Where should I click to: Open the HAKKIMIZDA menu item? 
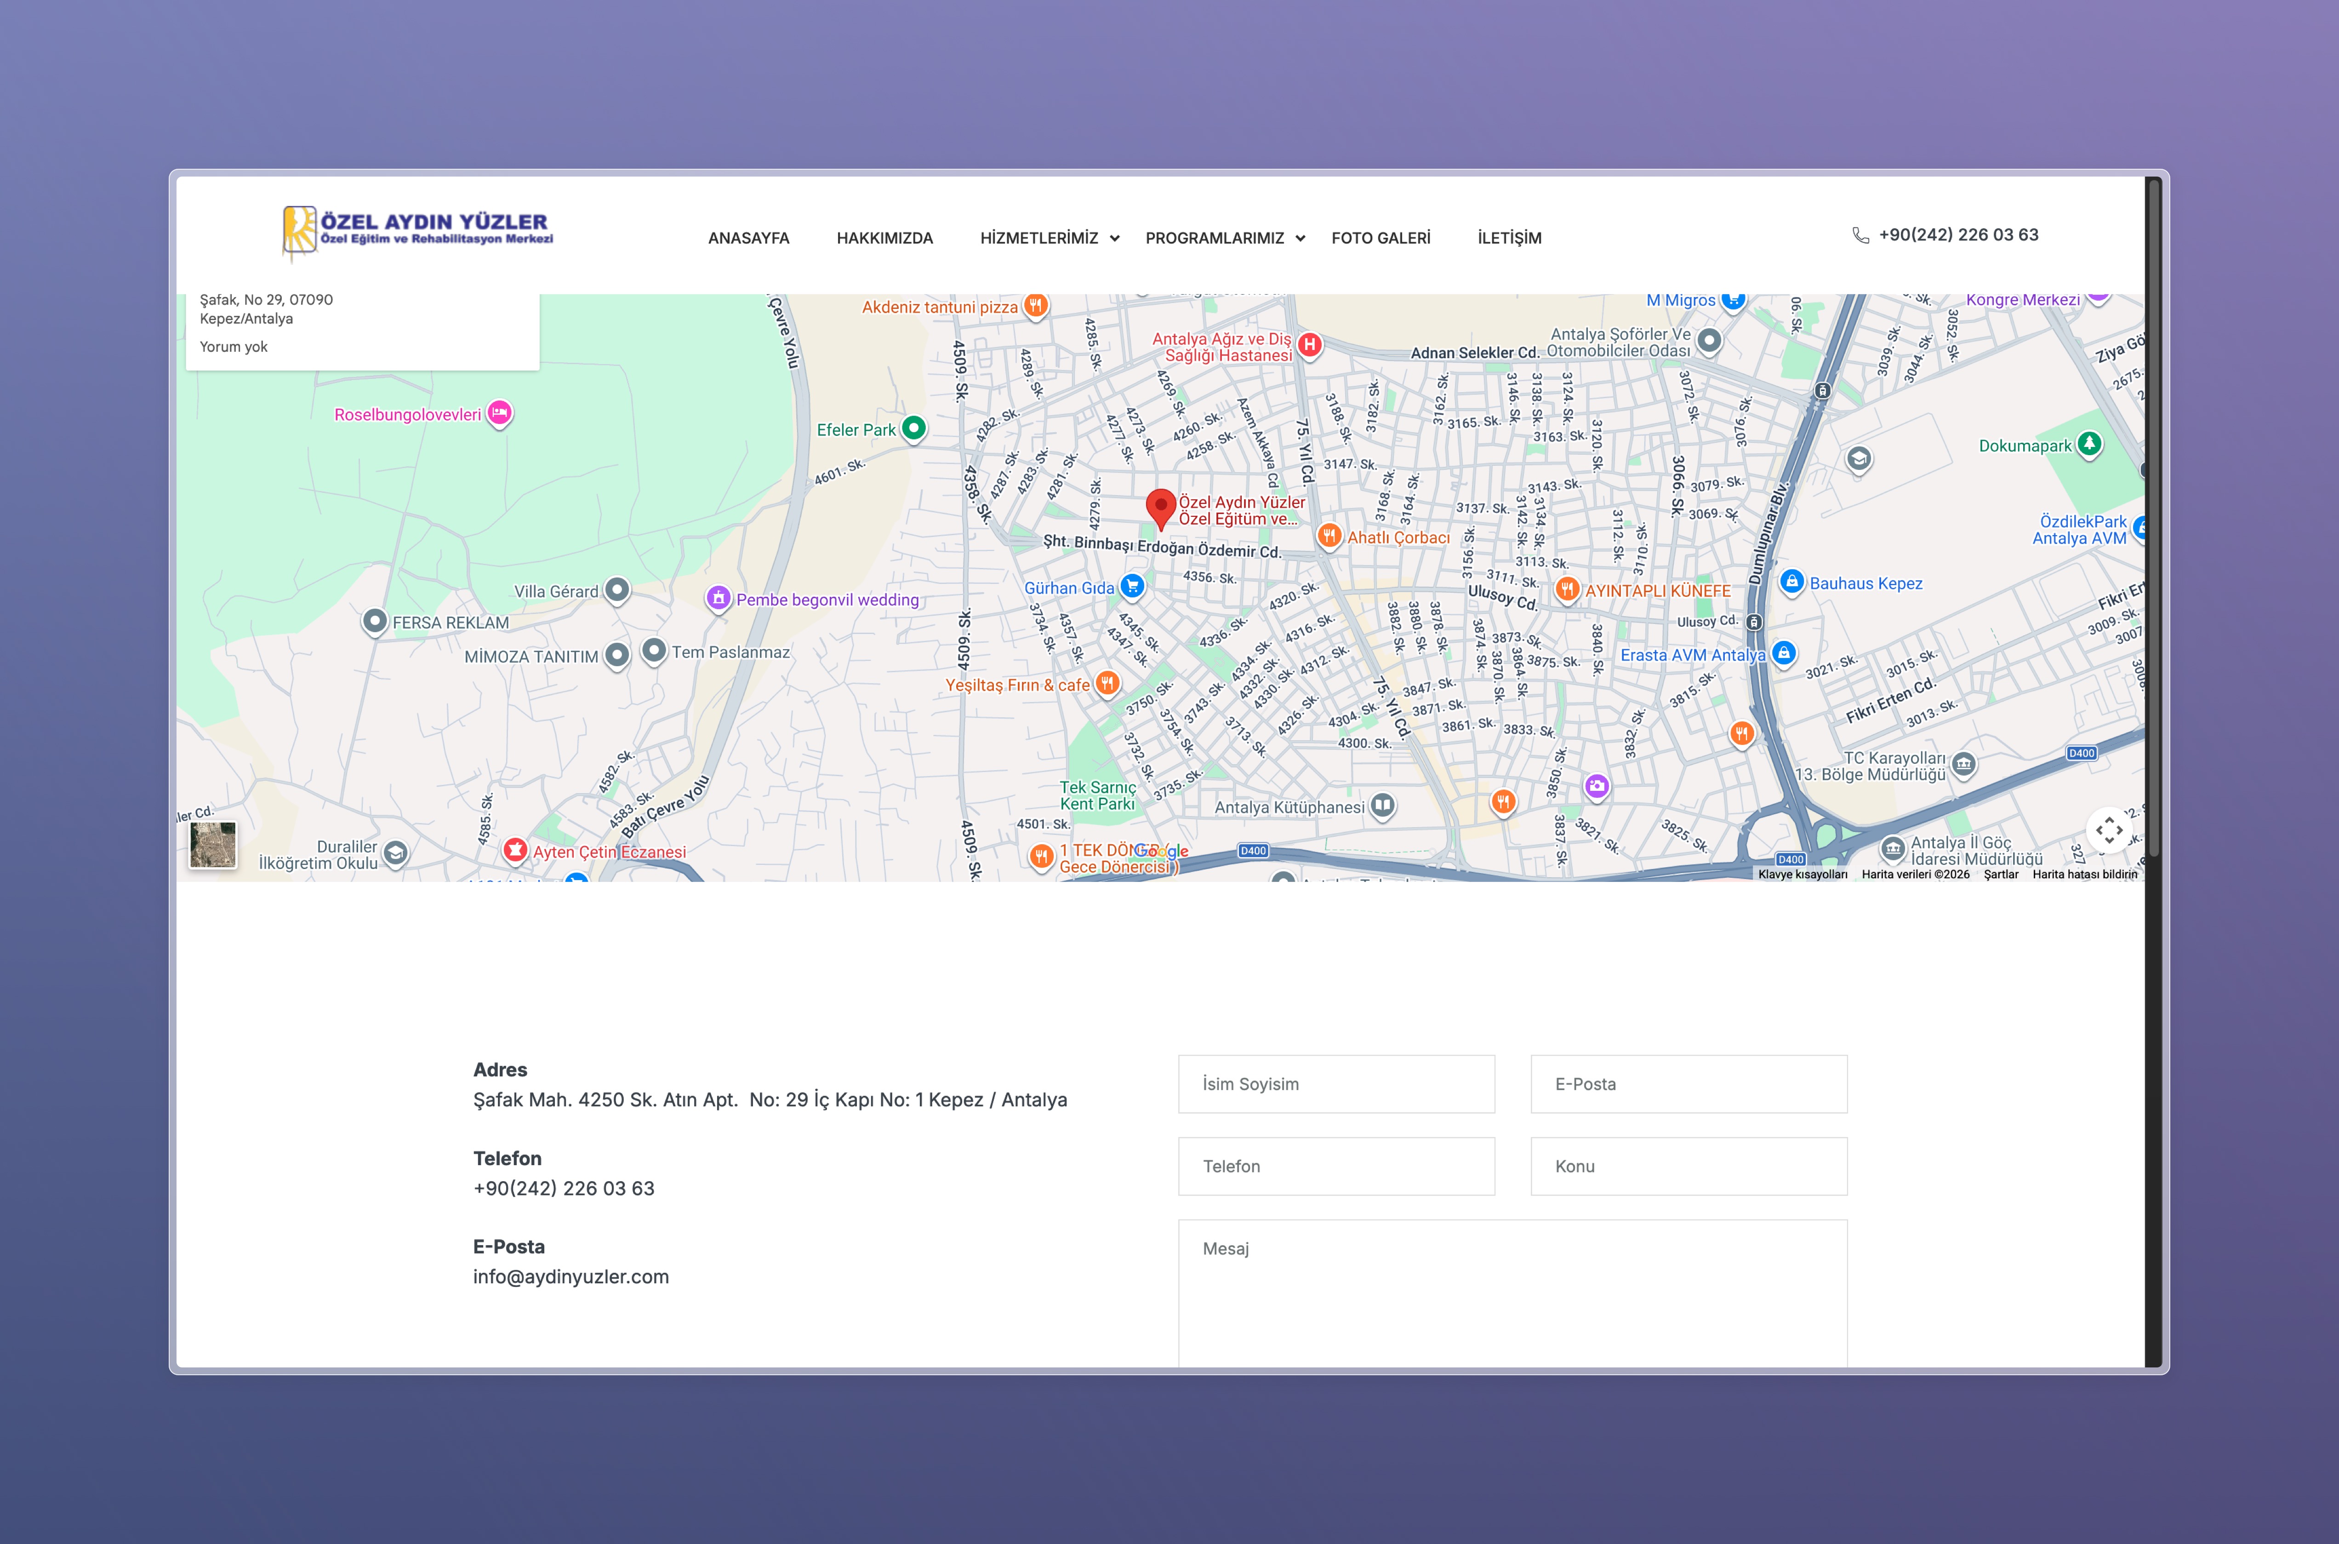884,238
